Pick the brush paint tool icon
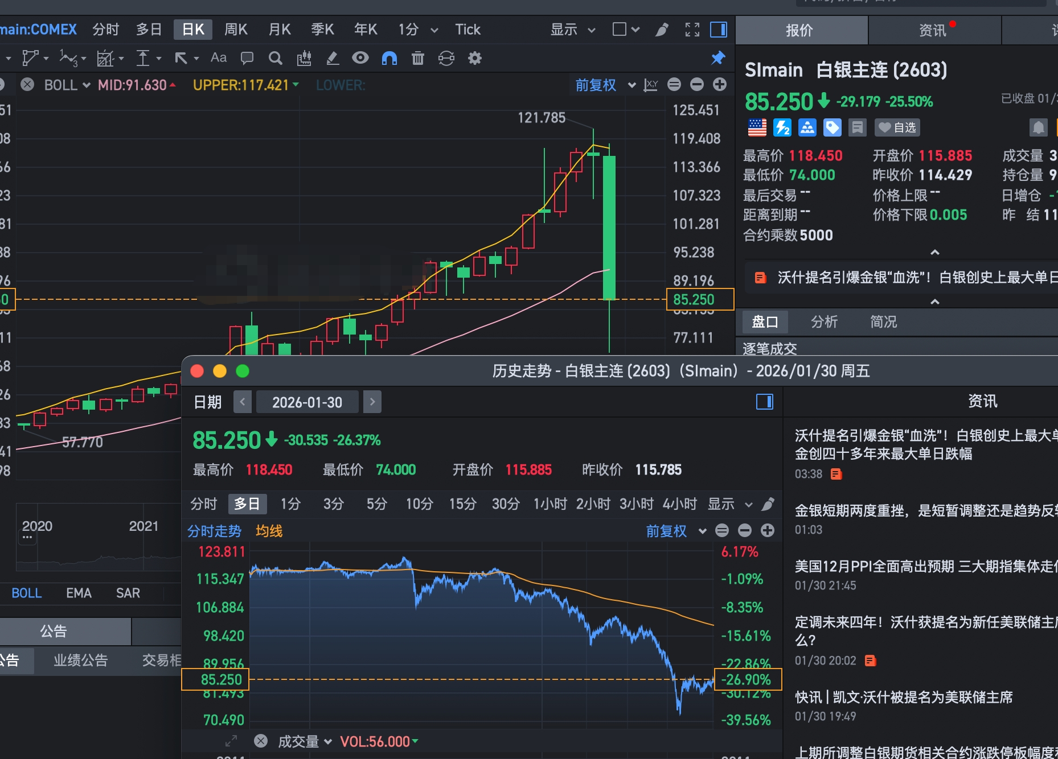Screen dimensions: 1058x759 point(662,30)
